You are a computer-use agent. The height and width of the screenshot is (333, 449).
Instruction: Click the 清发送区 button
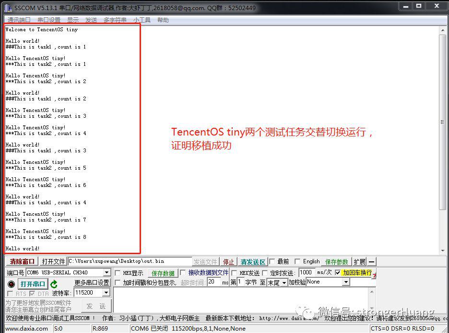(252, 261)
